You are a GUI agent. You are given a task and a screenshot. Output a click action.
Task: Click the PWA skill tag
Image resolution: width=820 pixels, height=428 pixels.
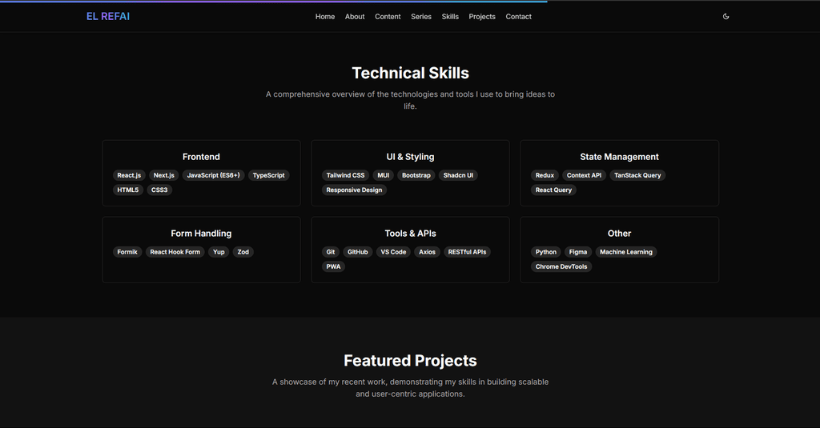(333, 266)
